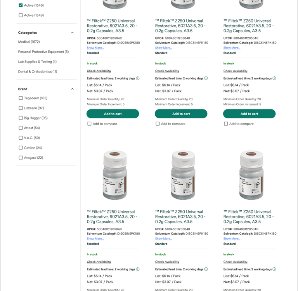Open lead time info icon, top-row left card
This screenshot has height=291, width=298.
[x=138, y=78]
